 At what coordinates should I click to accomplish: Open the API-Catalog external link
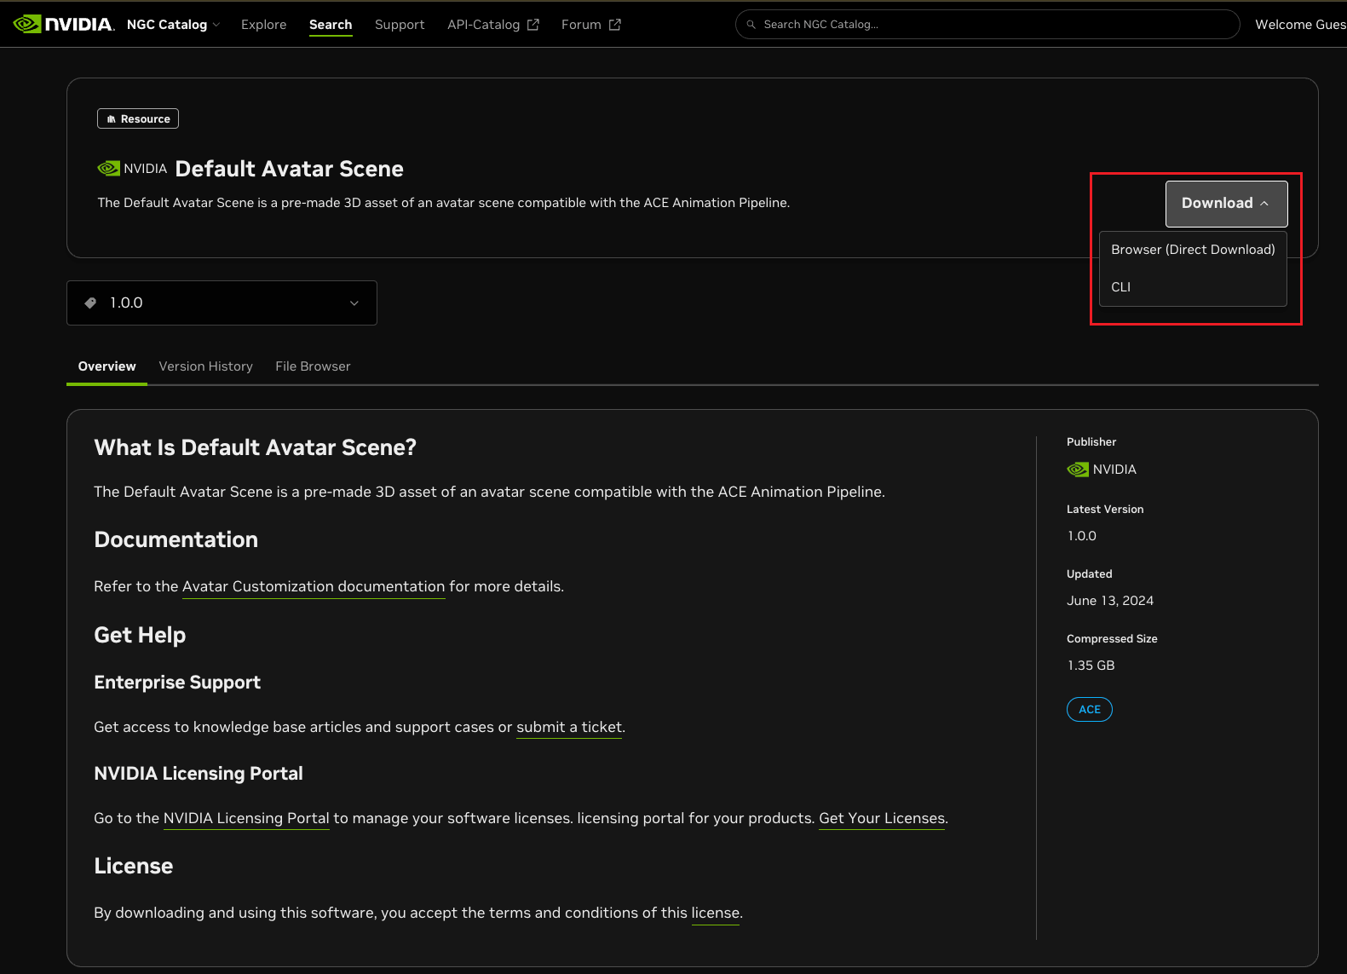(x=493, y=25)
